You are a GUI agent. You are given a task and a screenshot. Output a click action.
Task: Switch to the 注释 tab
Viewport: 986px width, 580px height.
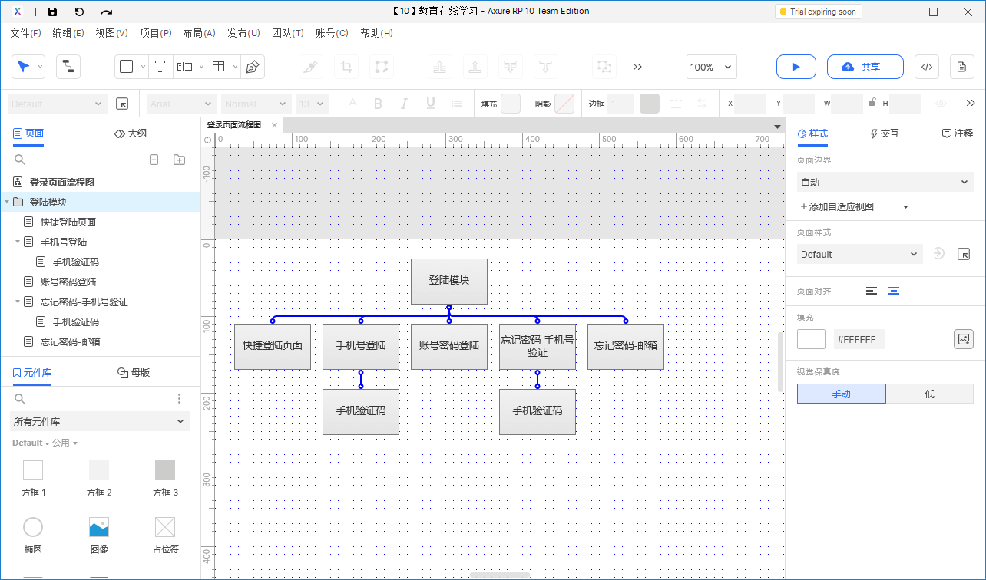point(958,133)
